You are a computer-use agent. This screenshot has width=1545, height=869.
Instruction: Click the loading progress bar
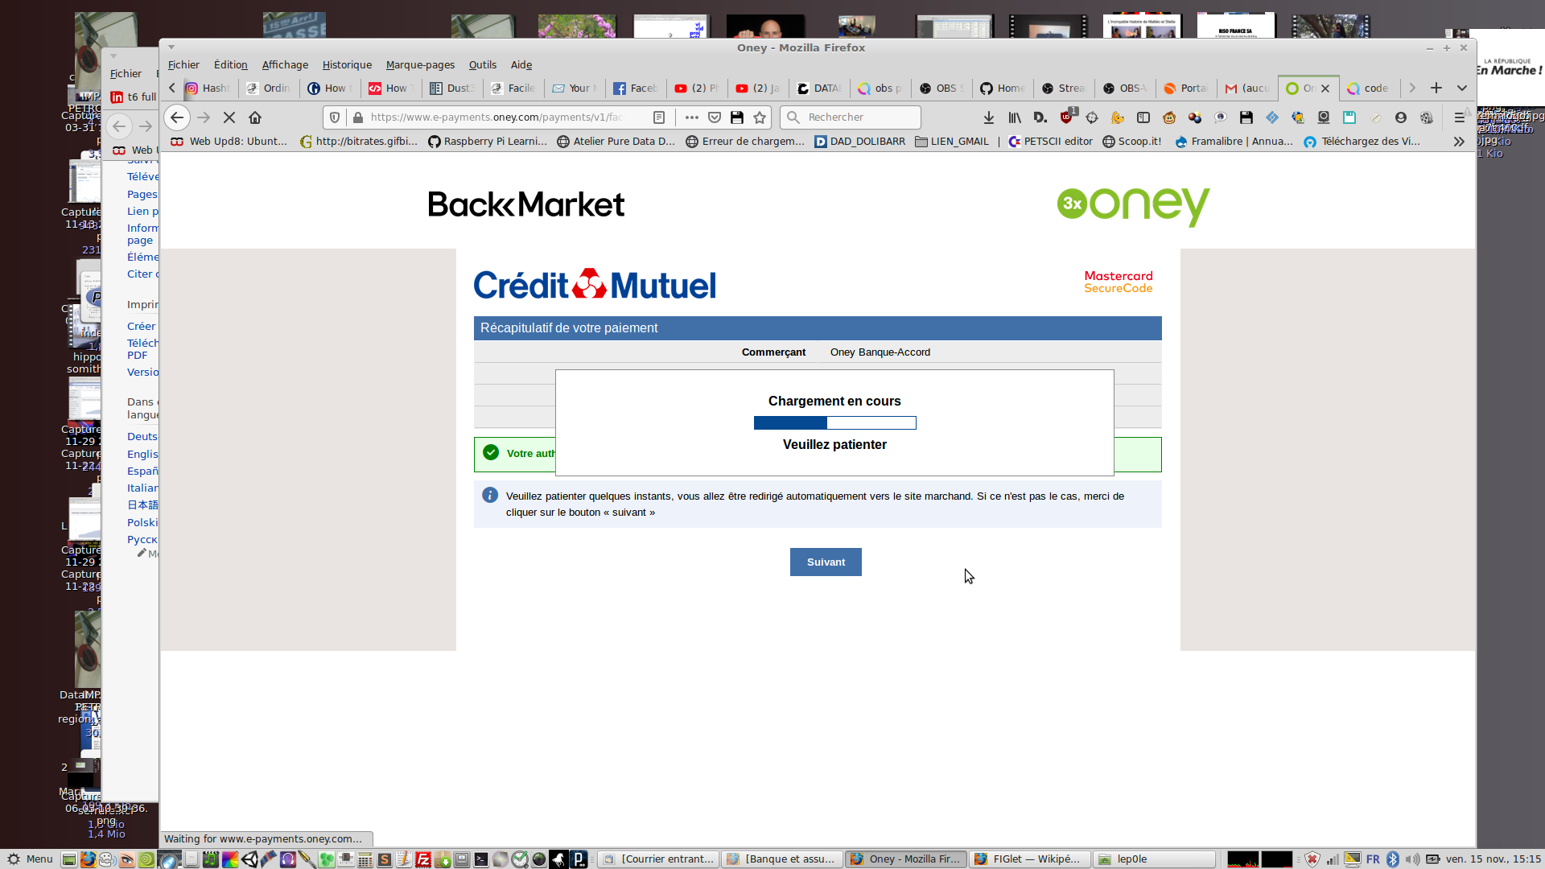pos(834,423)
